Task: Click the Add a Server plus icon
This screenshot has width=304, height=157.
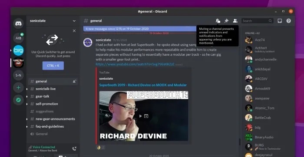Action: [x=18, y=88]
